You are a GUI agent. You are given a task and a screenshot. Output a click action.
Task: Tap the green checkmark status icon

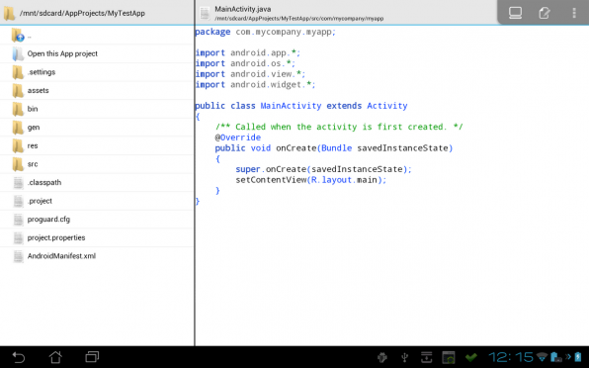click(471, 357)
